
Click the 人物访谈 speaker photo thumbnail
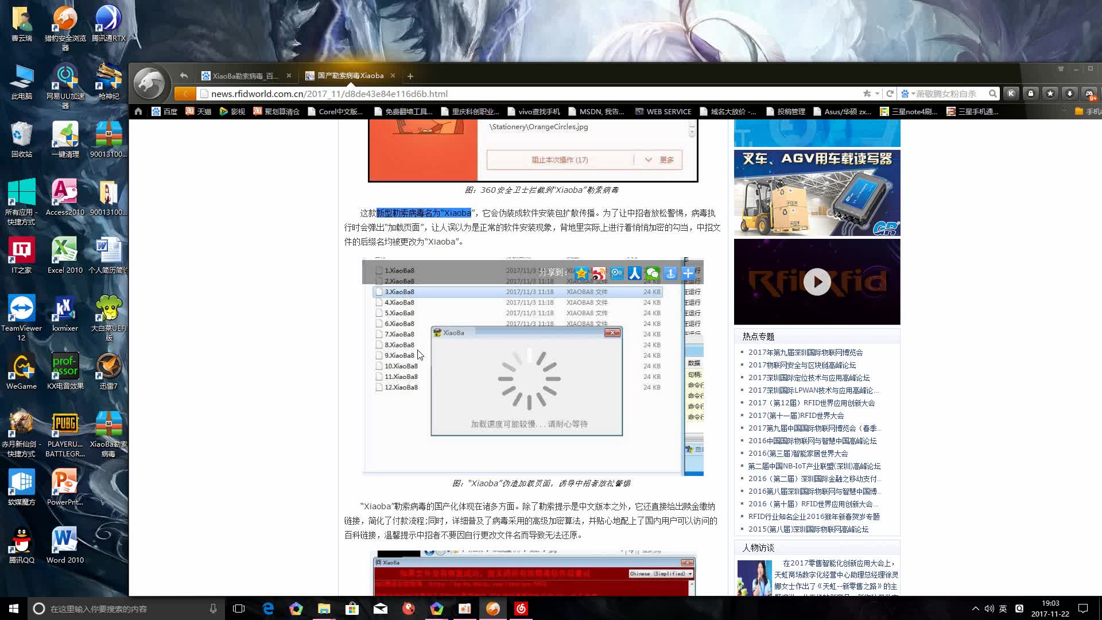click(x=754, y=578)
